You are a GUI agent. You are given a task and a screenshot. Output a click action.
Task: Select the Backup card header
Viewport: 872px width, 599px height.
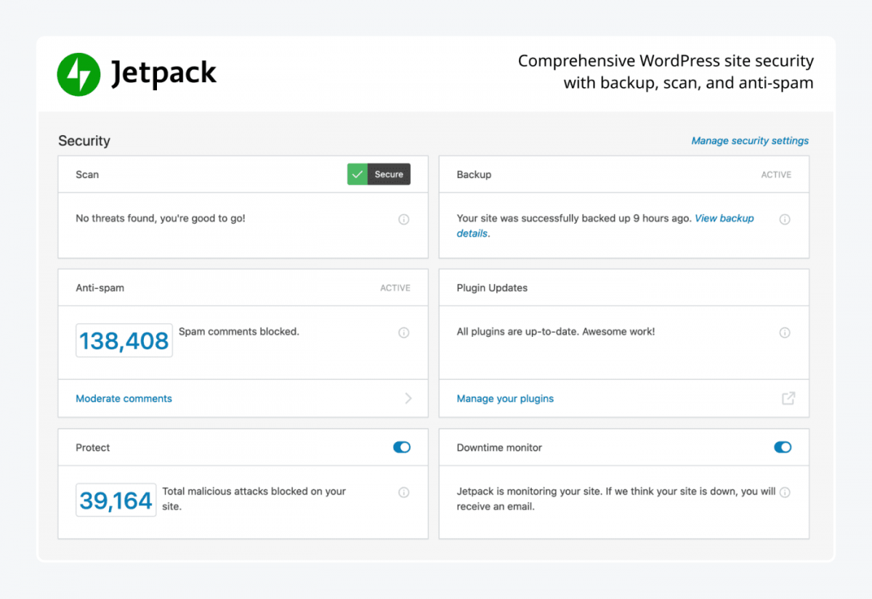click(x=474, y=174)
